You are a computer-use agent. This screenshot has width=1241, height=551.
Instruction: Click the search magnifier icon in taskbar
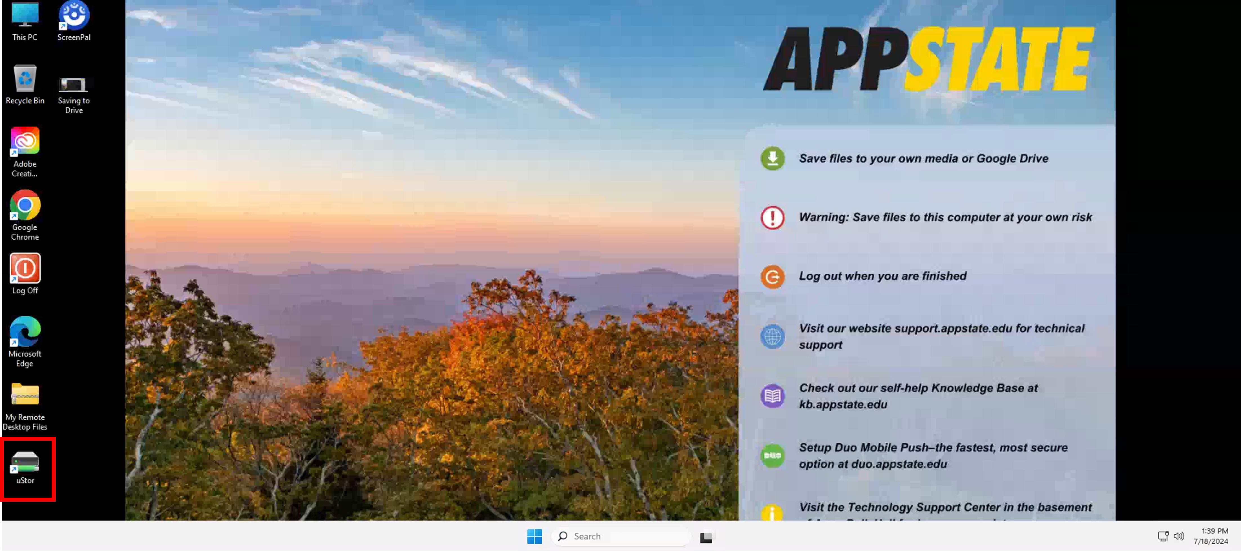(562, 536)
